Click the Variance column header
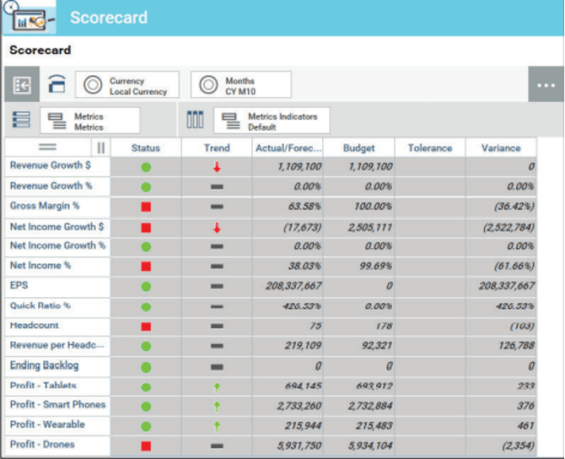 501,148
